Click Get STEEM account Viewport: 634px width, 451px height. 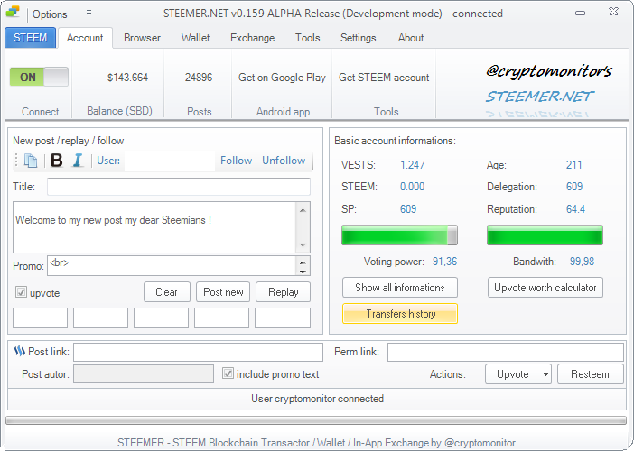tap(384, 78)
